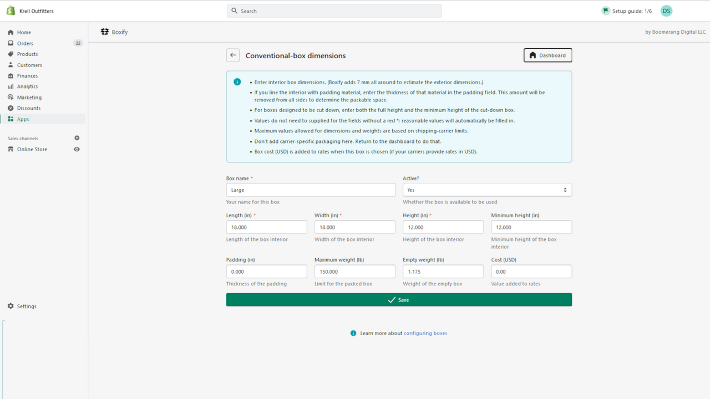Click the orders count badge 22

point(78,43)
